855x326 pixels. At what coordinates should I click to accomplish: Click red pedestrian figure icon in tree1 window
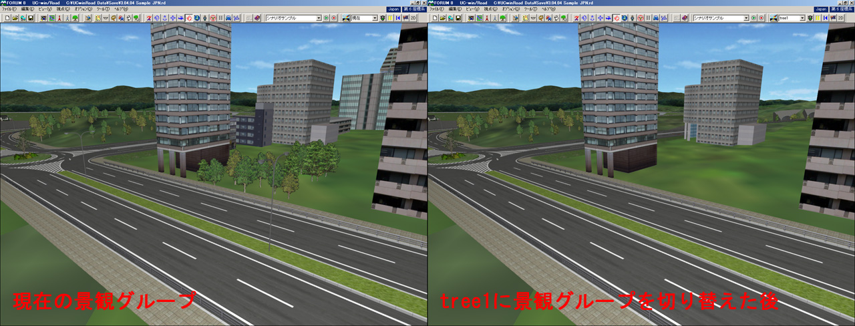[x=487, y=18]
